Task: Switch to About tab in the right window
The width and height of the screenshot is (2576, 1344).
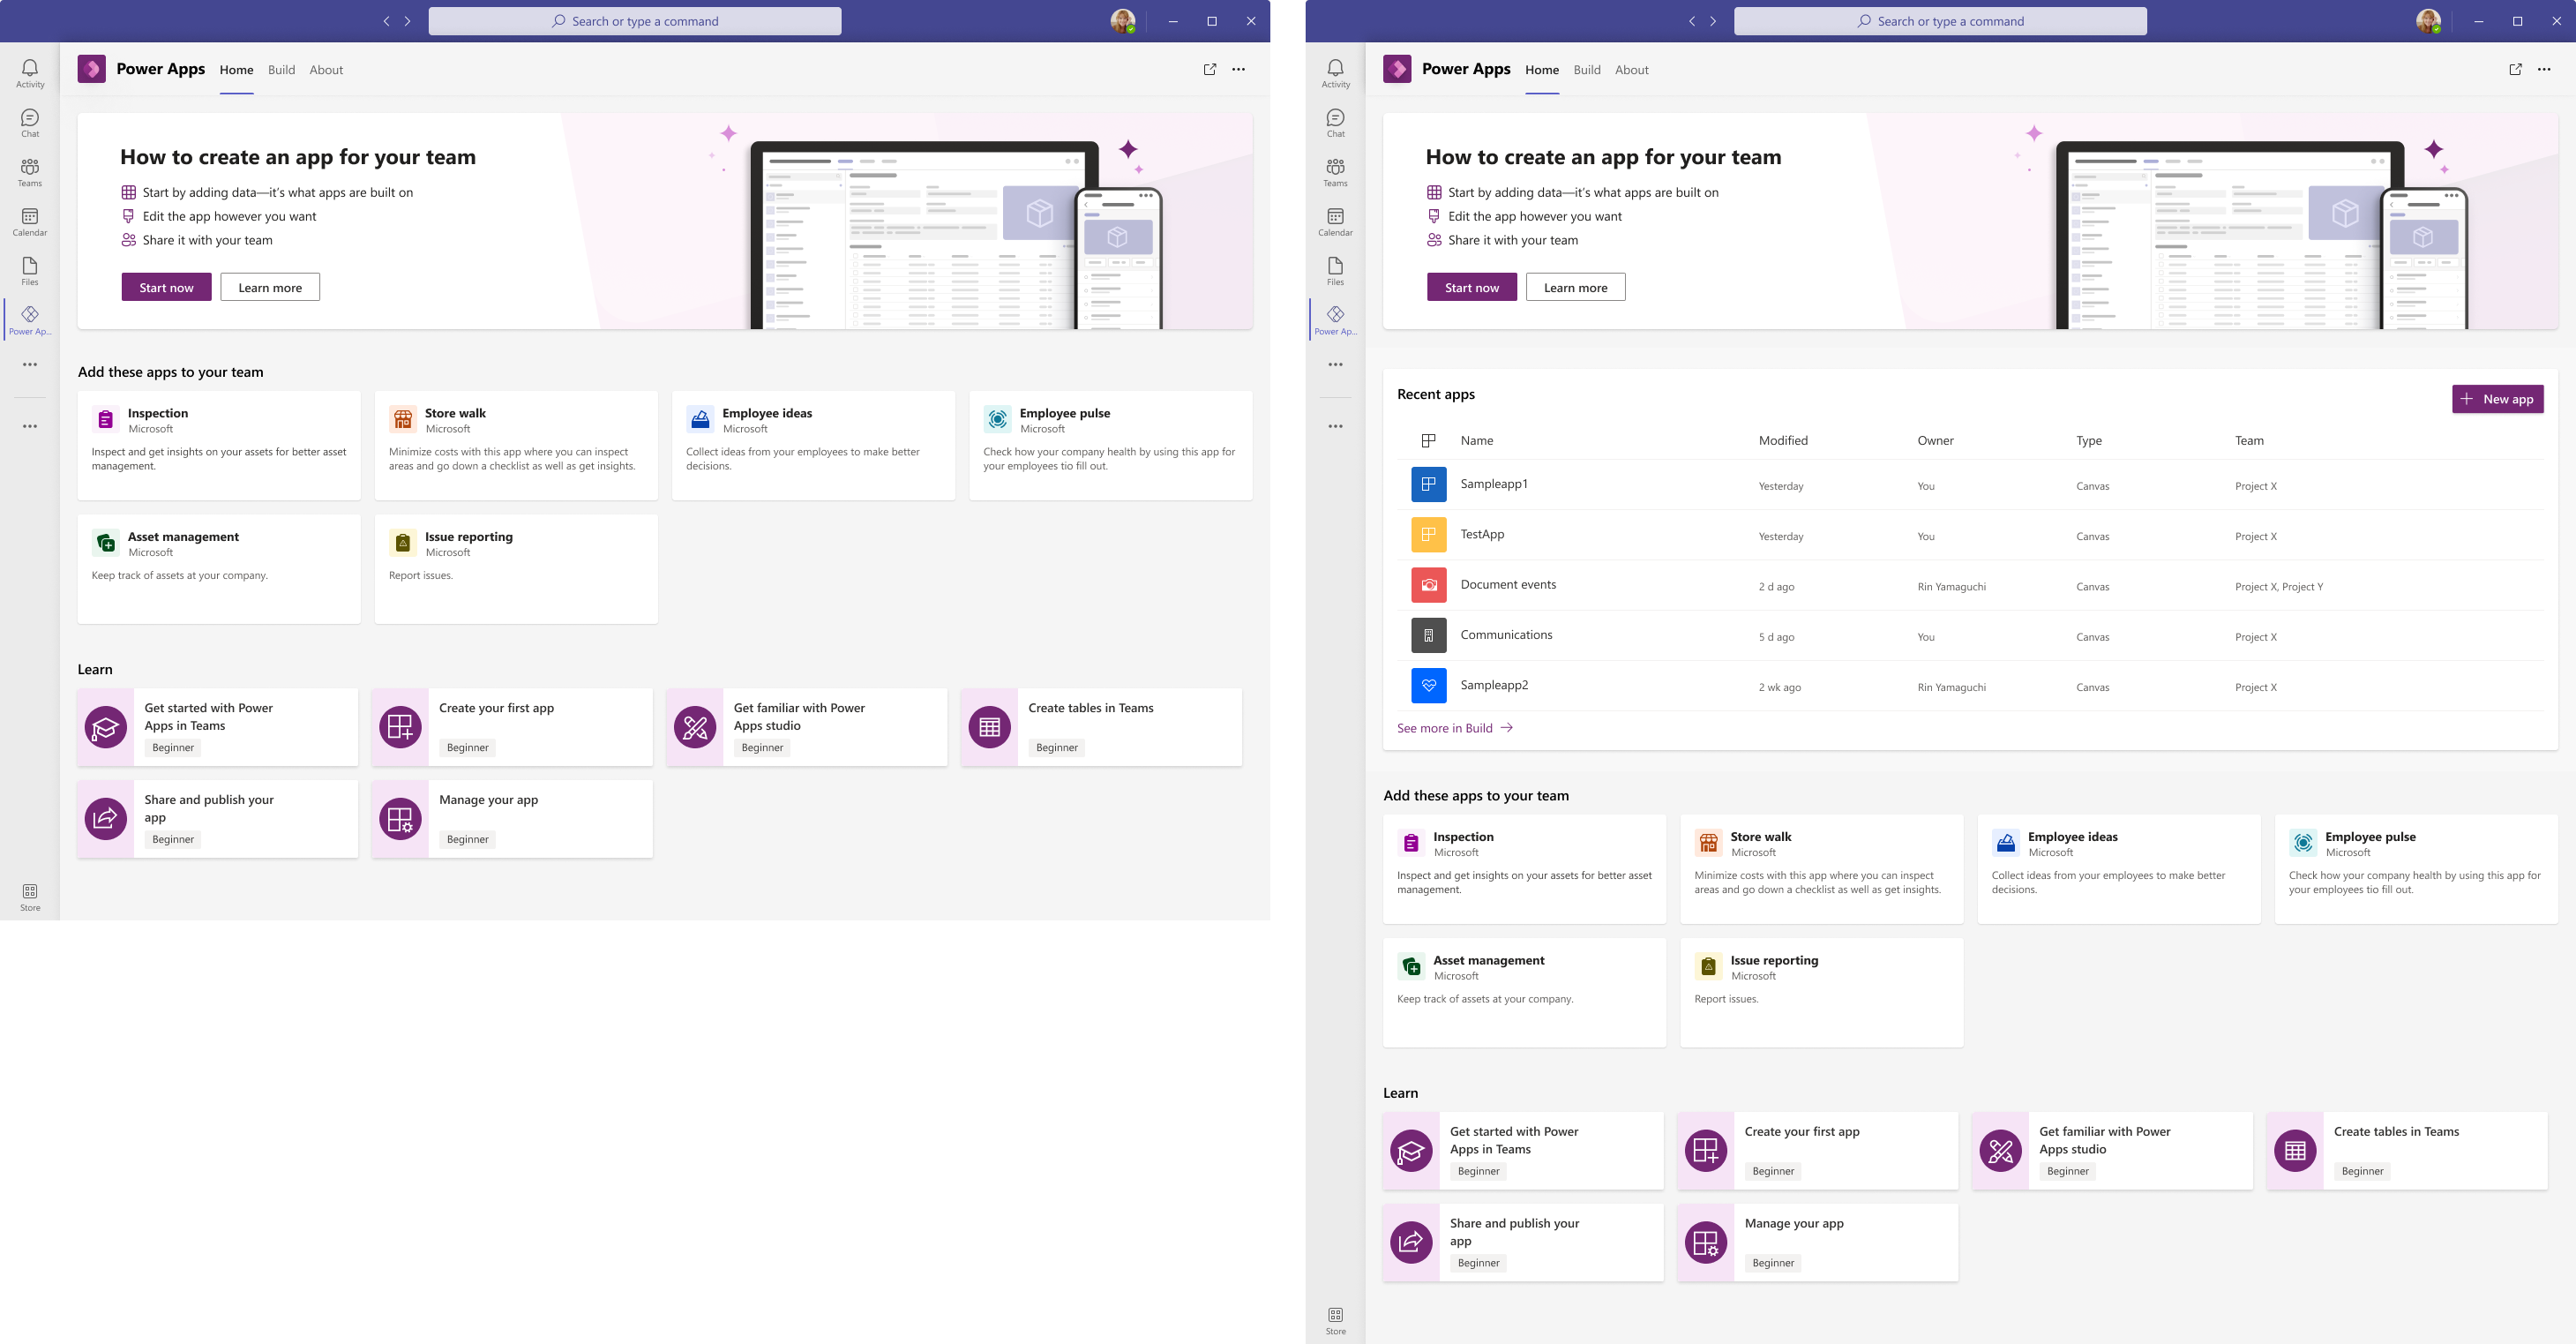Action: point(1631,70)
